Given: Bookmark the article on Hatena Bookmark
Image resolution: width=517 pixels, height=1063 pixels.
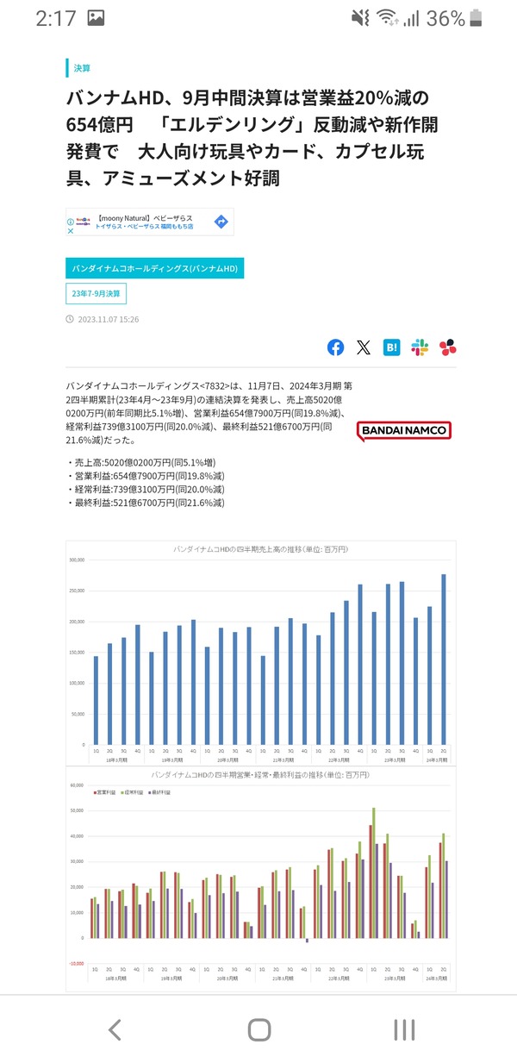Looking at the screenshot, I should (x=391, y=347).
